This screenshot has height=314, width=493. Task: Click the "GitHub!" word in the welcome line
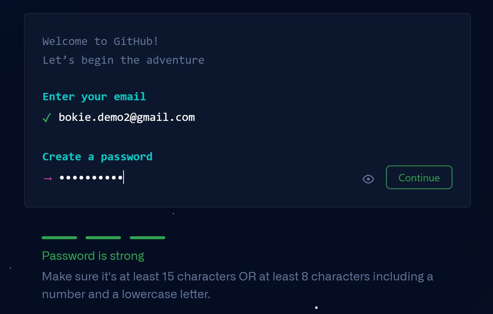(x=136, y=41)
